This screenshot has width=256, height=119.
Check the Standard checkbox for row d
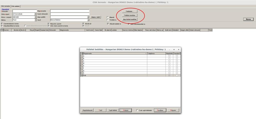click(177, 63)
